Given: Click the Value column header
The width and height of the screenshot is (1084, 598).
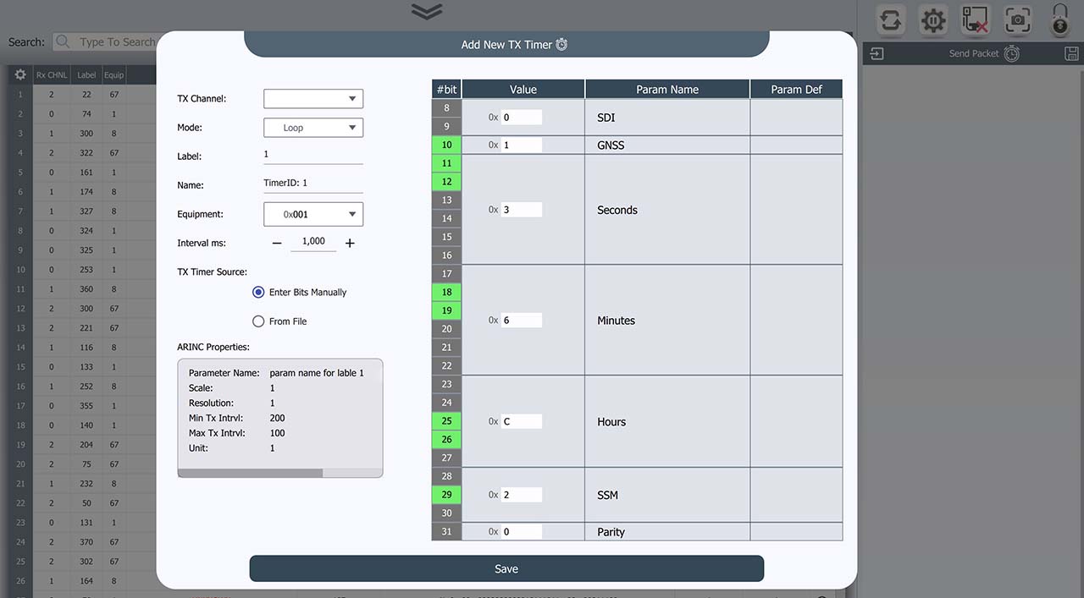Looking at the screenshot, I should pyautogui.click(x=523, y=89).
